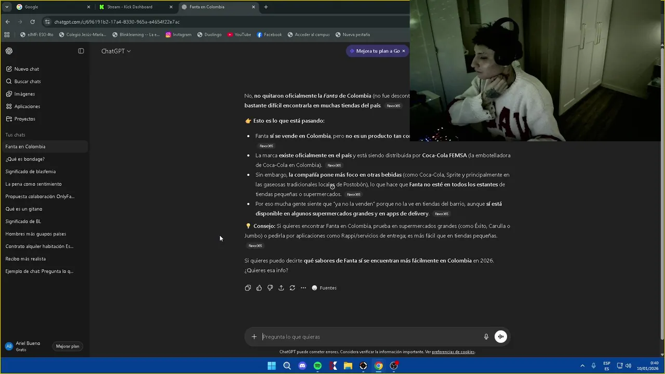This screenshot has width=665, height=374.
Task: Start dictation with microphone icon
Action: point(486,337)
